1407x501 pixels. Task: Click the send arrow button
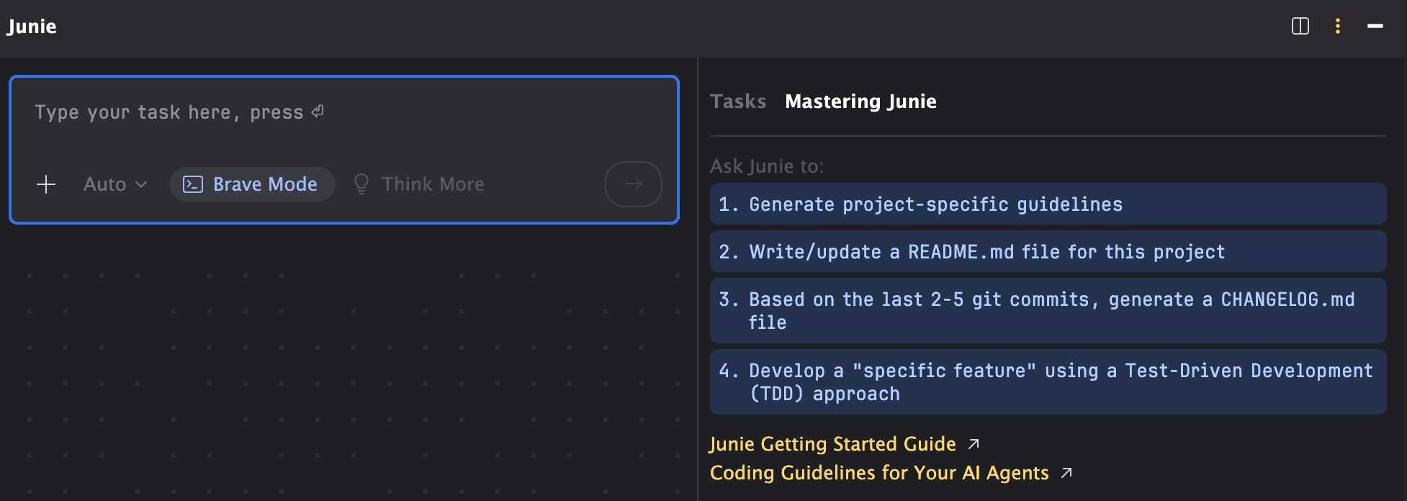[x=634, y=184]
